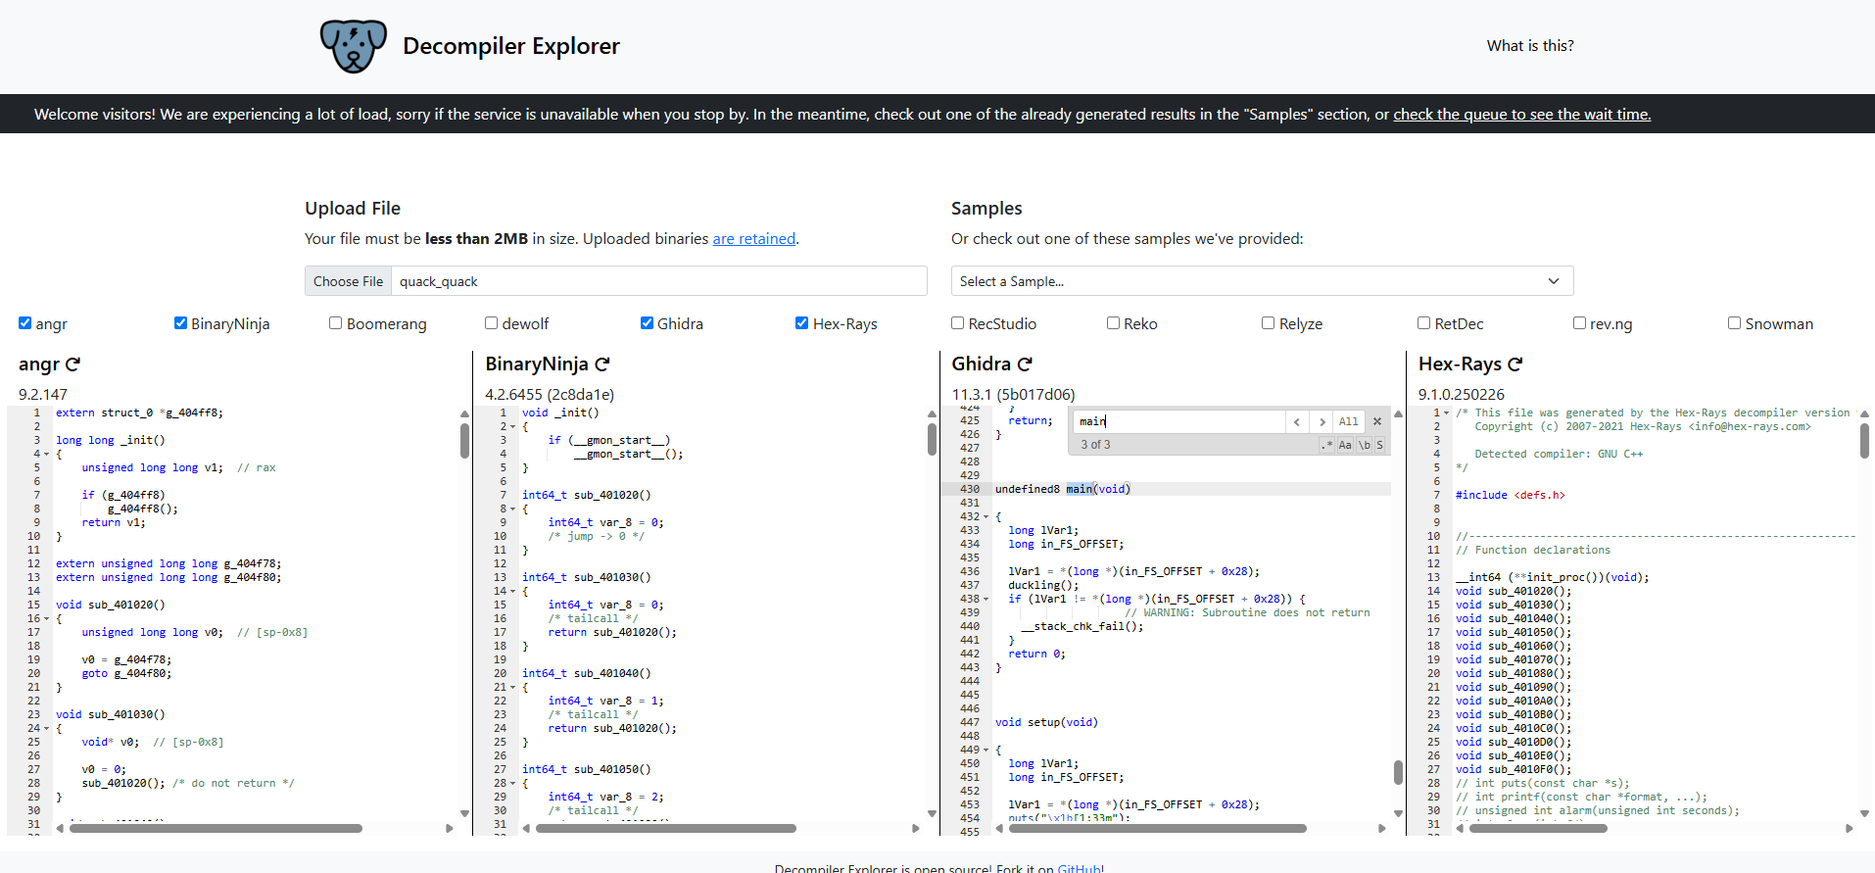Image resolution: width=1875 pixels, height=873 pixels.
Task: Enable the dewolf decompiler checkbox
Action: [x=491, y=323]
